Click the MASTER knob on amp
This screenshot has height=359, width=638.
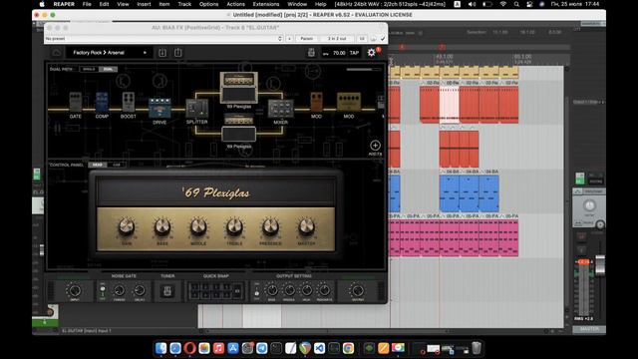(x=306, y=227)
